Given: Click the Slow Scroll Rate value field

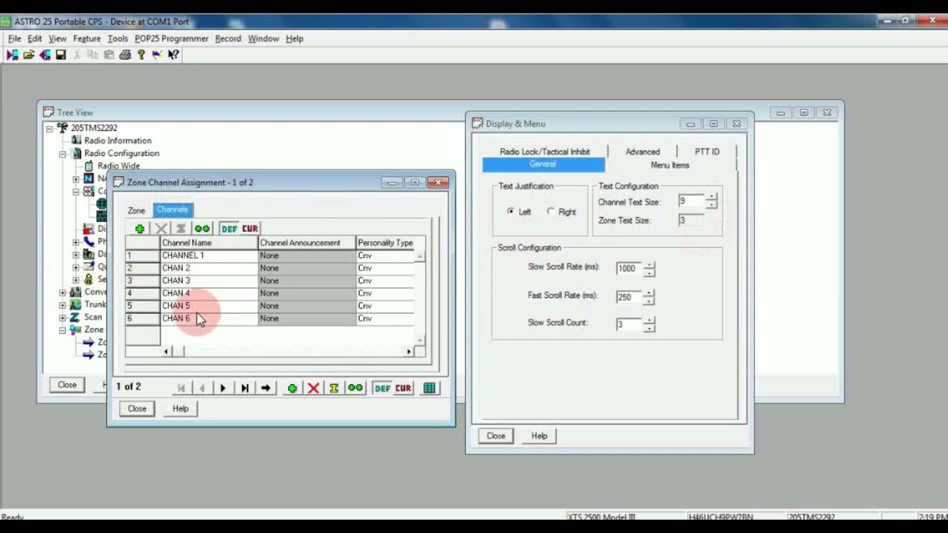Looking at the screenshot, I should [x=630, y=269].
